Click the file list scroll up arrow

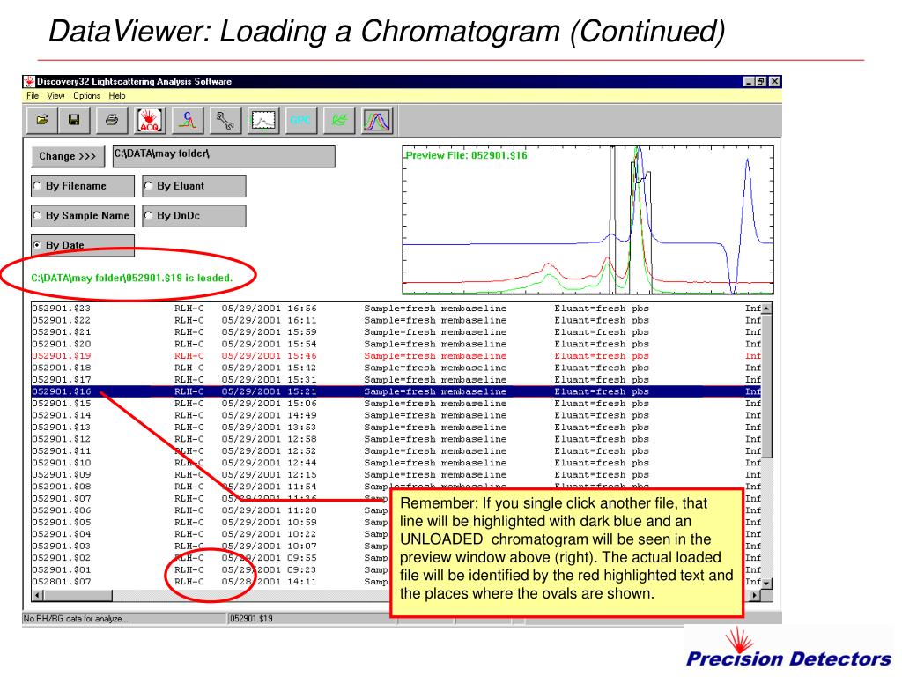[766, 308]
